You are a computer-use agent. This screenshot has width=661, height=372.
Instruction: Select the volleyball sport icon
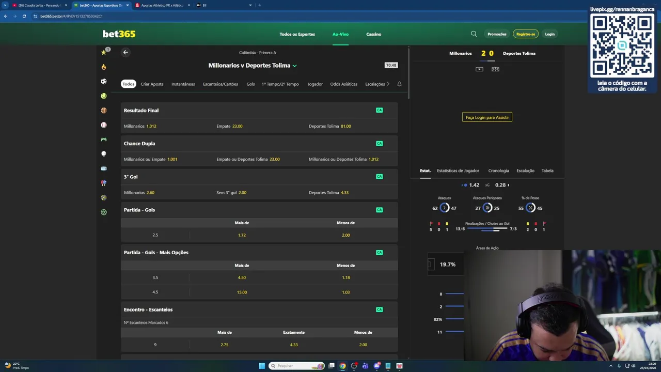(x=104, y=197)
